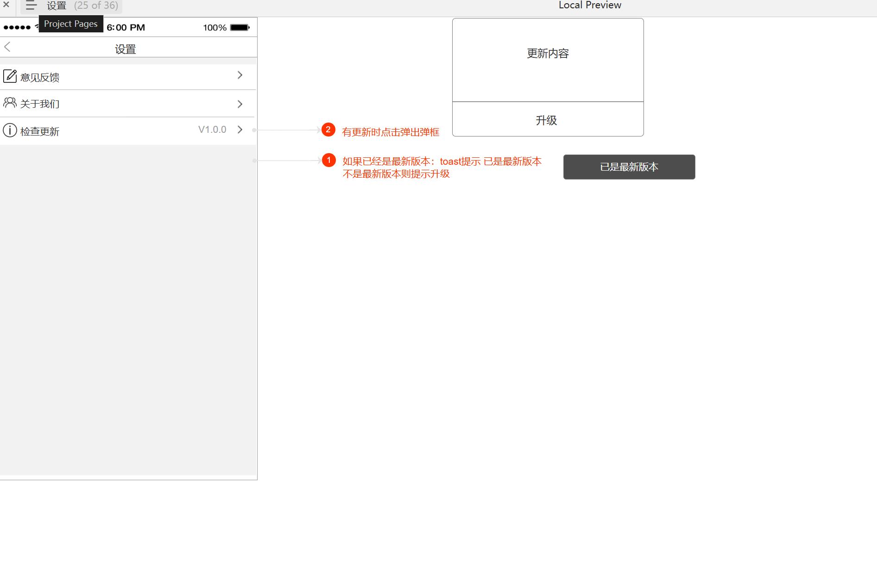Open the 关于我们 row chevron
Screen dimensions: 877x576
[x=240, y=104]
